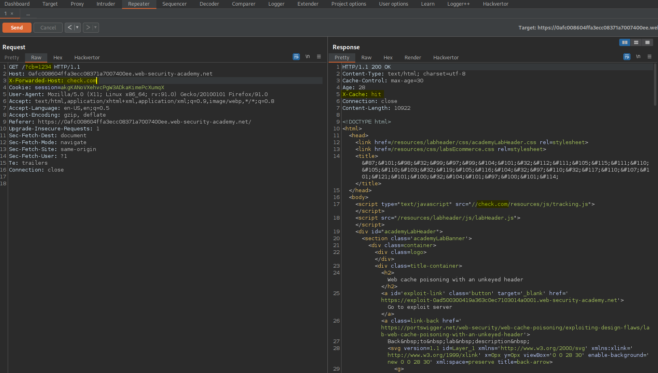Switch Request view to Hex

(x=58, y=58)
